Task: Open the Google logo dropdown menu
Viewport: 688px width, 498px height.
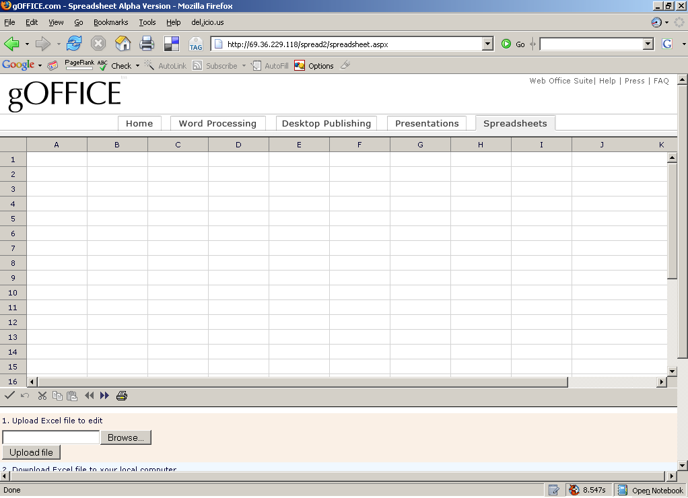Action: [x=40, y=65]
